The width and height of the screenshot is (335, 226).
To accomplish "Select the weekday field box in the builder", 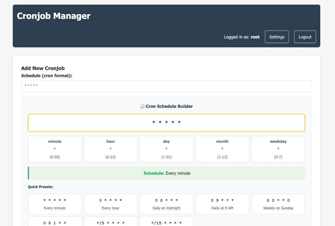I will click(x=278, y=149).
